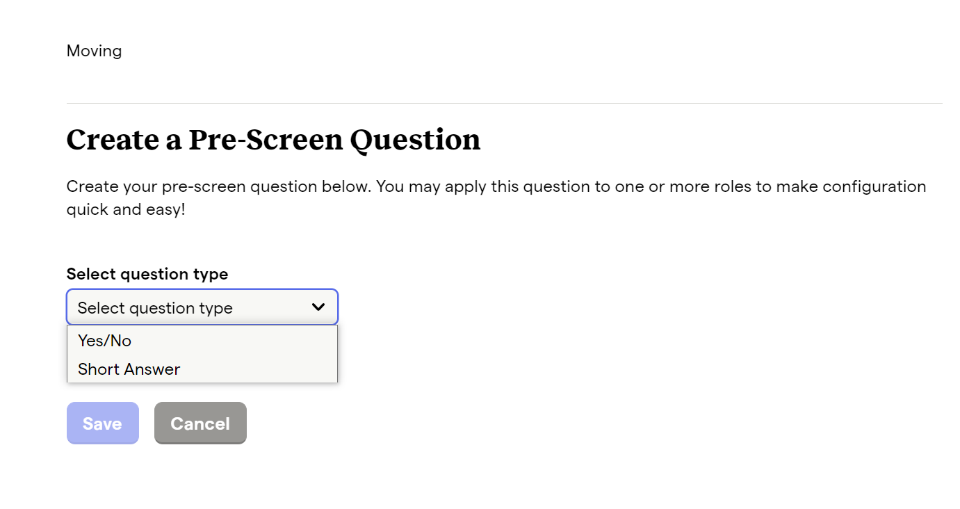Click the word Pre-Screen in the heading

click(x=266, y=140)
